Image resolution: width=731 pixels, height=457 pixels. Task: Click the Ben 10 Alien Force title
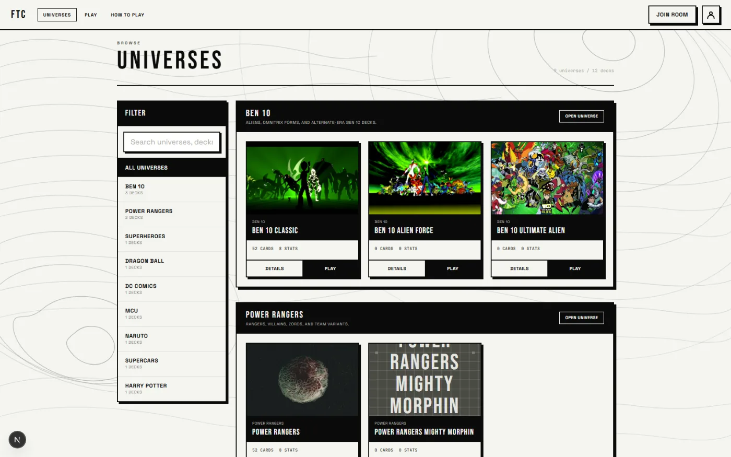404,230
